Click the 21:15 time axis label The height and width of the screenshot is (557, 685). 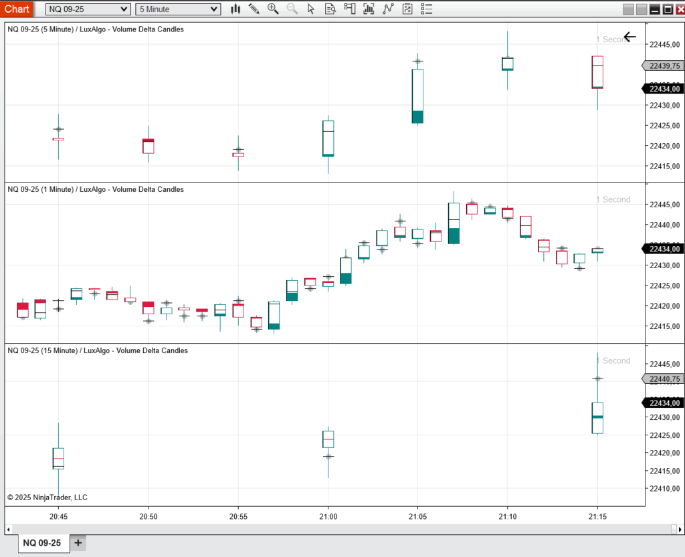coord(597,516)
